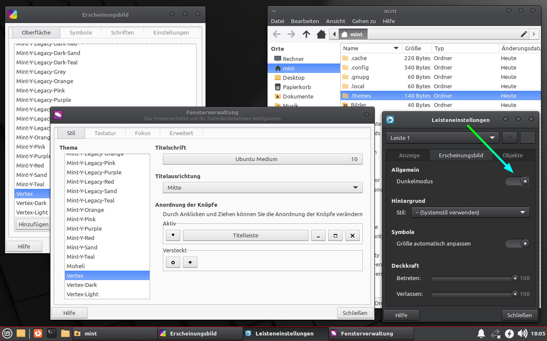Click the notification bell in the tray
547x341 pixels.
481,333
